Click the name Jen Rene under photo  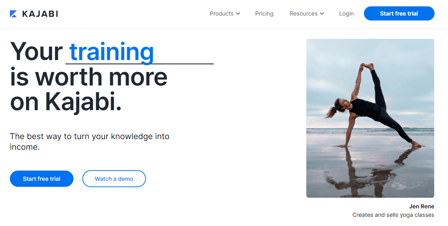point(422,206)
